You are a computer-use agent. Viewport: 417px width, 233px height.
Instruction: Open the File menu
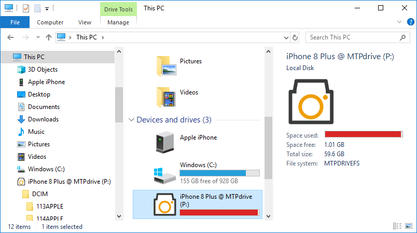[x=15, y=22]
